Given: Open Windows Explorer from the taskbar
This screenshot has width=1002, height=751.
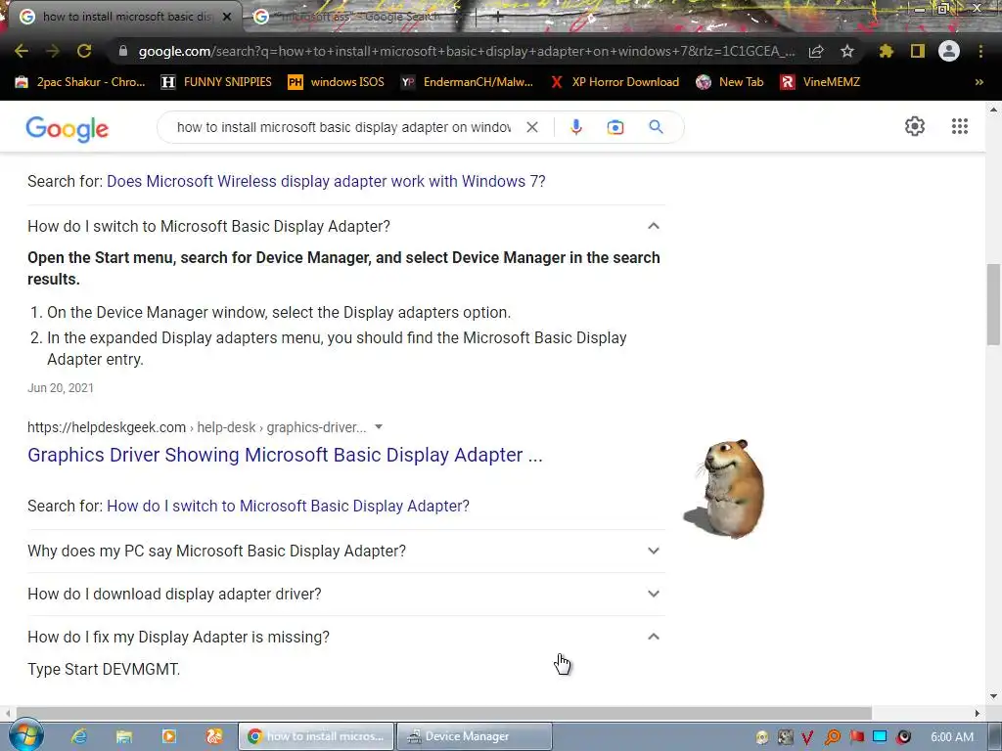Looking at the screenshot, I should 124,736.
